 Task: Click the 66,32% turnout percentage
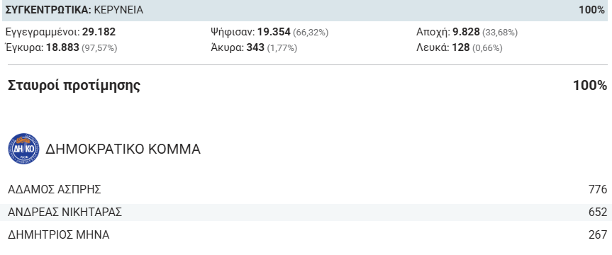click(x=311, y=33)
